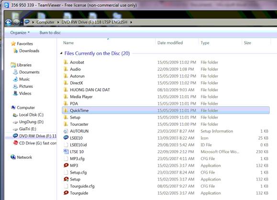Click the Libraries icon in sidebar

click(13, 65)
